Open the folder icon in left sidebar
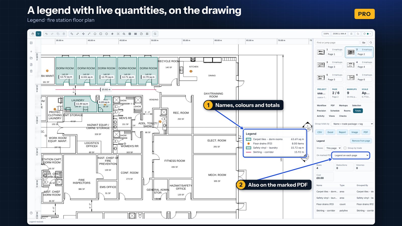The width and height of the screenshot is (402, 226). [31, 58]
